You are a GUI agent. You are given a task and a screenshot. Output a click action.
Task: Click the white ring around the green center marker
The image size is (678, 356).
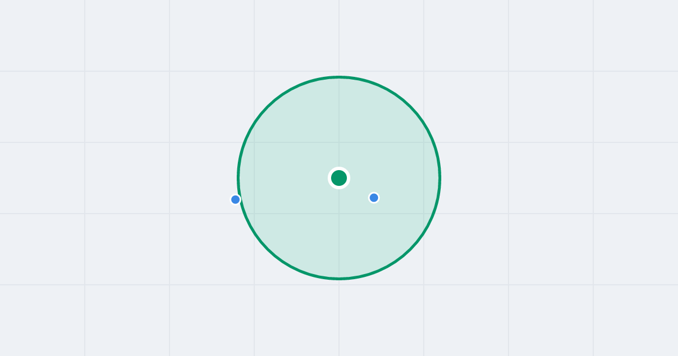coord(339,168)
